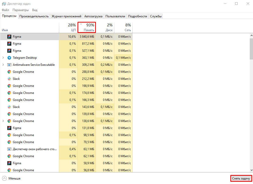The image size is (253, 184).
Task: Select the 309,2 МБ memory value
Action: pos(88,65)
